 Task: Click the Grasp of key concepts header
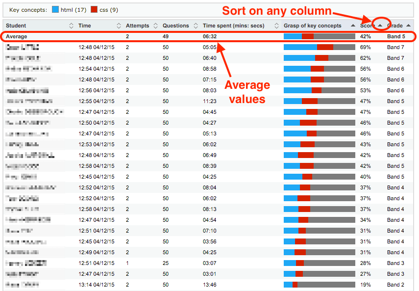pyautogui.click(x=312, y=26)
